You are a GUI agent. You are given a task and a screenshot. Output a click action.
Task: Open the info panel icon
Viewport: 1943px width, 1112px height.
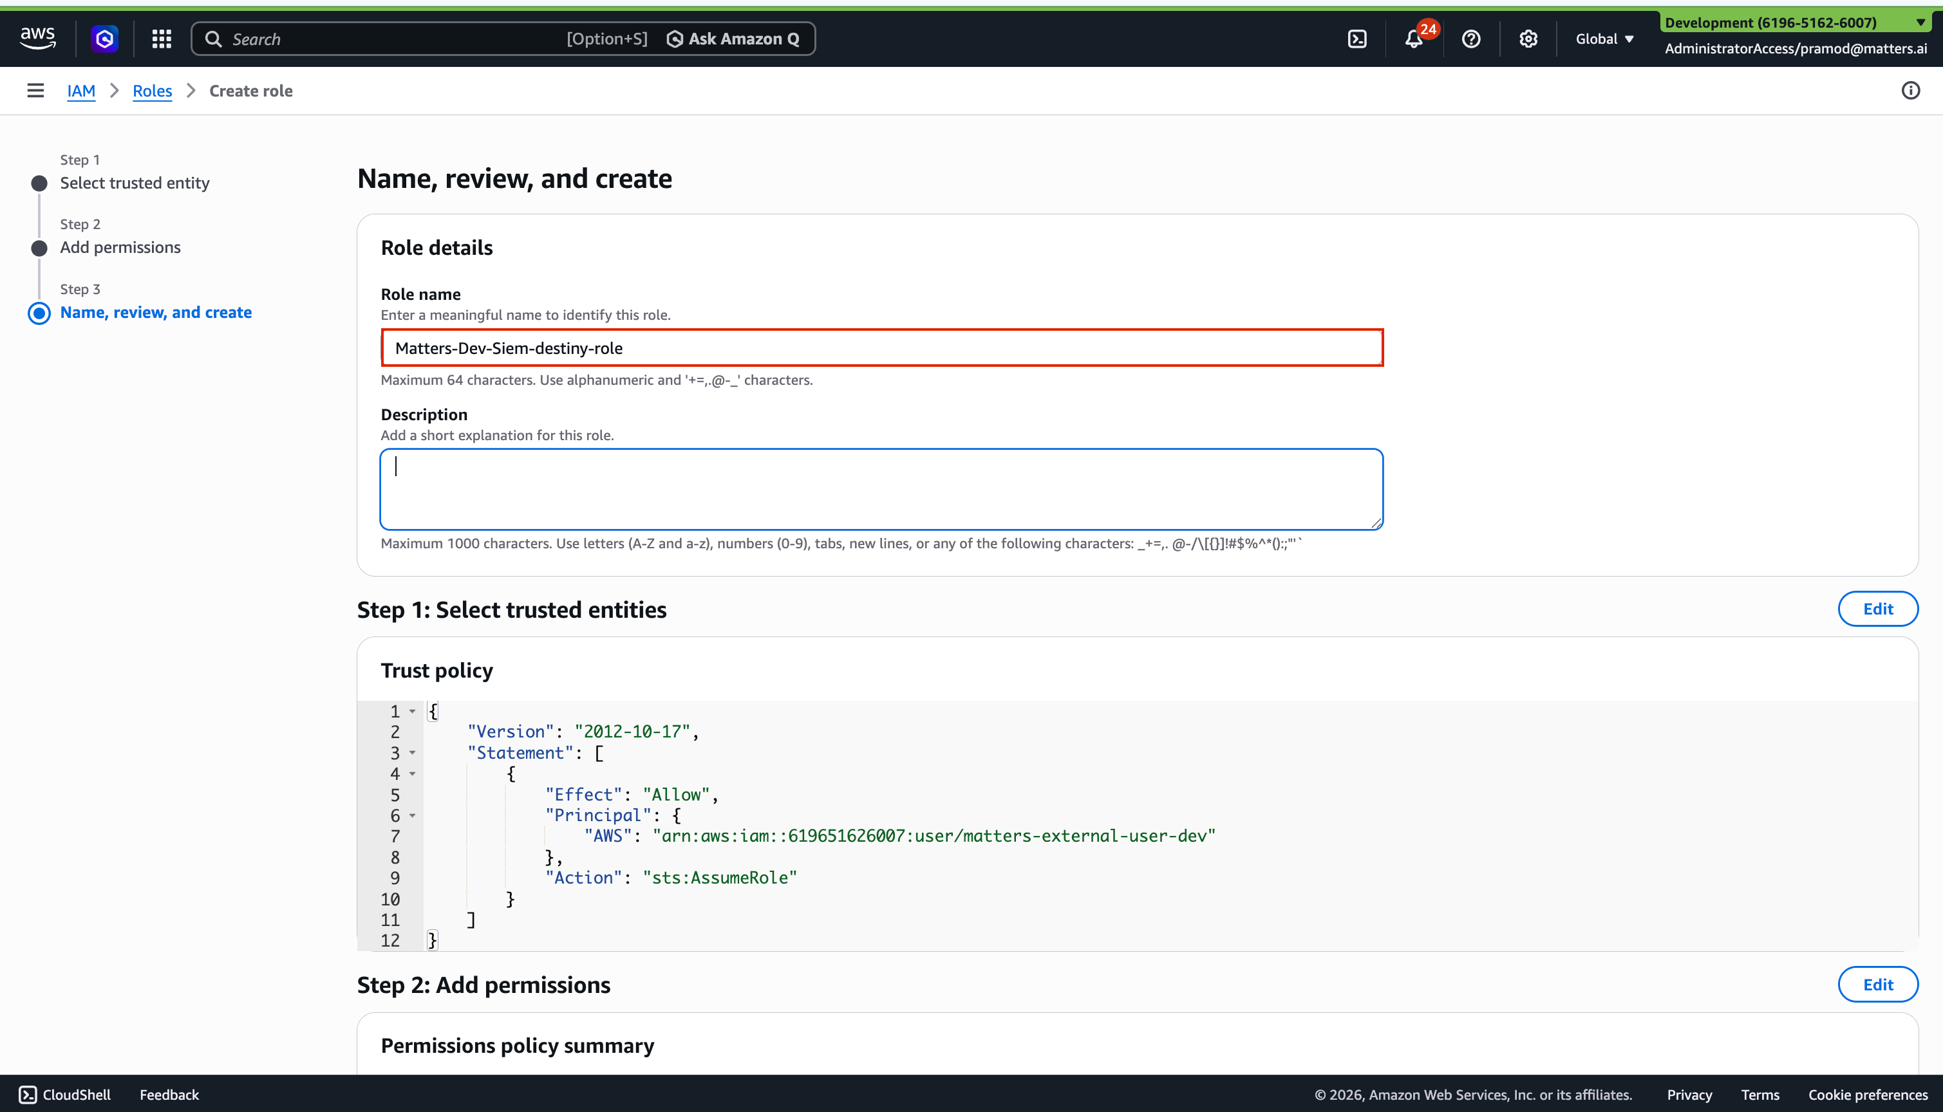click(1910, 91)
